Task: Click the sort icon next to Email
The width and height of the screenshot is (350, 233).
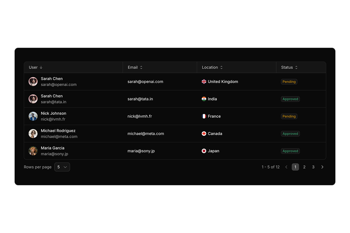Action: click(141, 67)
